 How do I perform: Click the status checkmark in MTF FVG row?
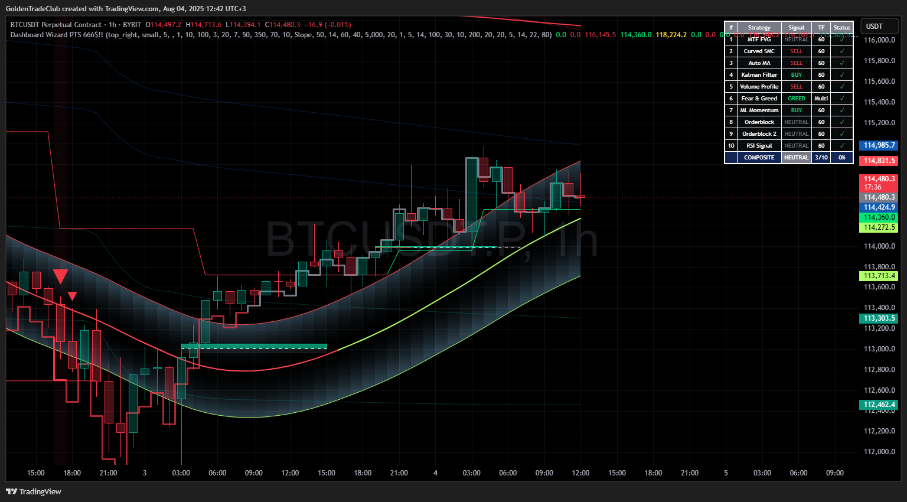click(x=842, y=40)
